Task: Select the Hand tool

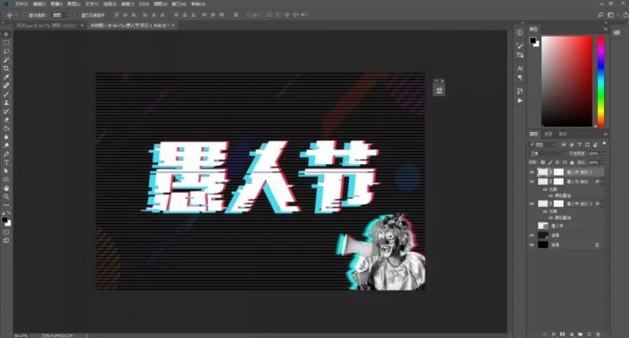Action: (6, 188)
